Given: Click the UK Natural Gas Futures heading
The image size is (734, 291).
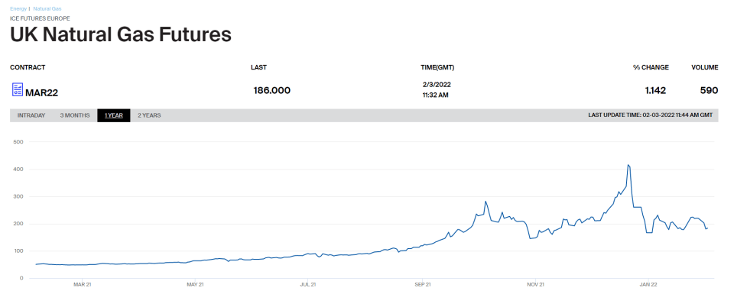Looking at the screenshot, I should 121,35.
